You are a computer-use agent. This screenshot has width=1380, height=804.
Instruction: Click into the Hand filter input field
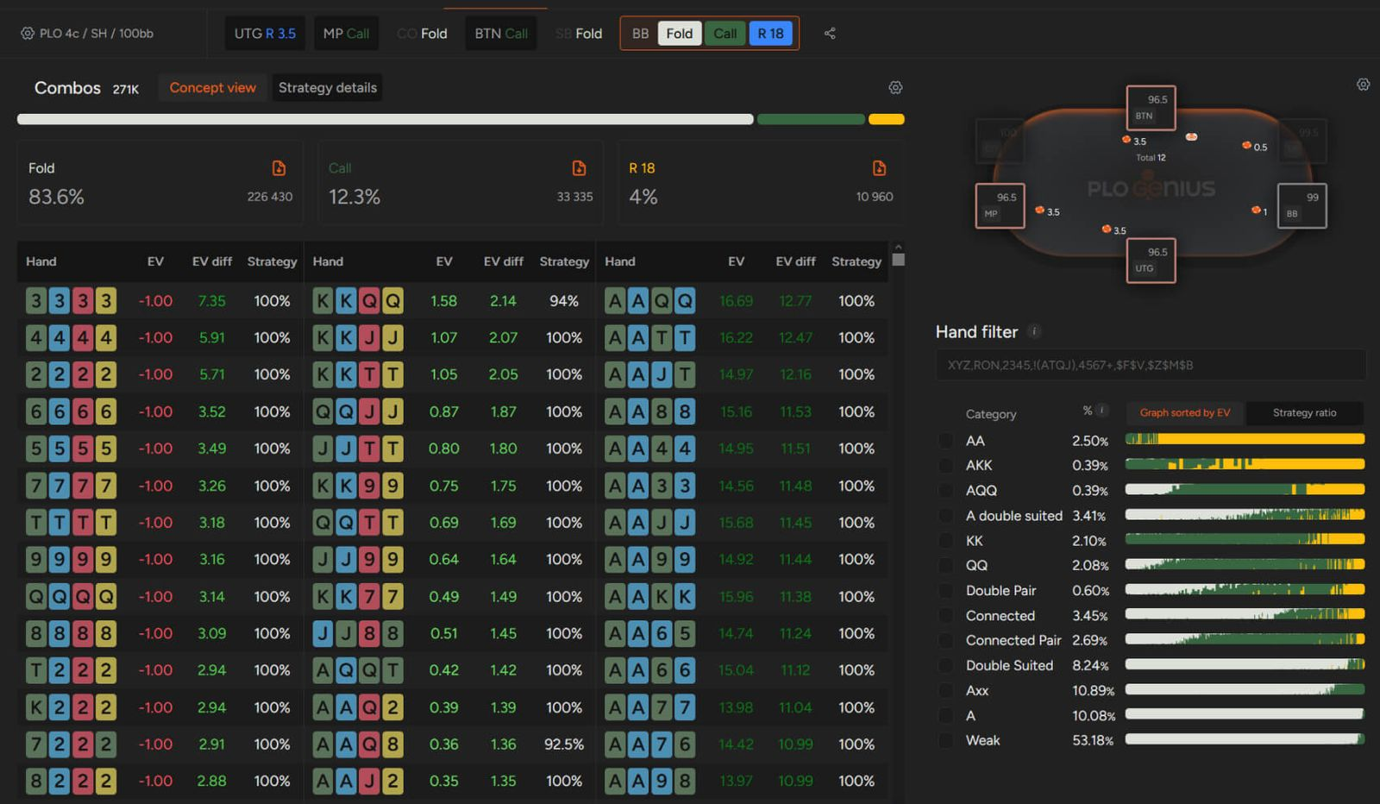click(1151, 366)
